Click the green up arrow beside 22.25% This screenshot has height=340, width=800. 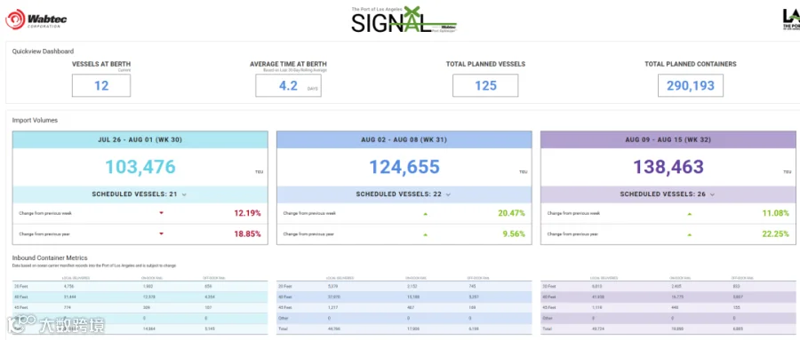tap(689, 234)
